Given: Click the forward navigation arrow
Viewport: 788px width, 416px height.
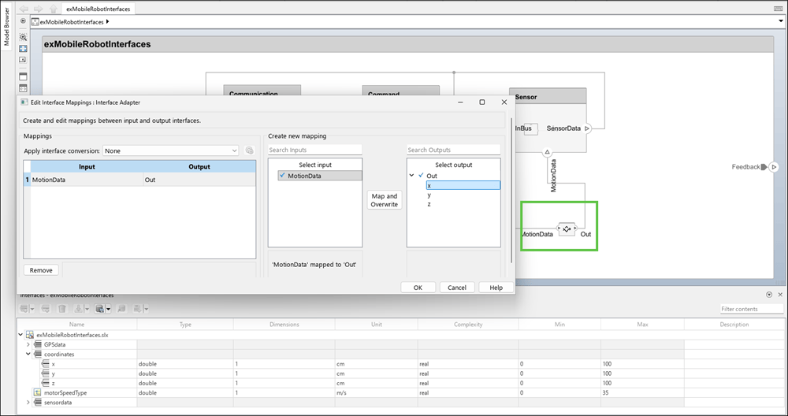Looking at the screenshot, I should pos(38,9).
